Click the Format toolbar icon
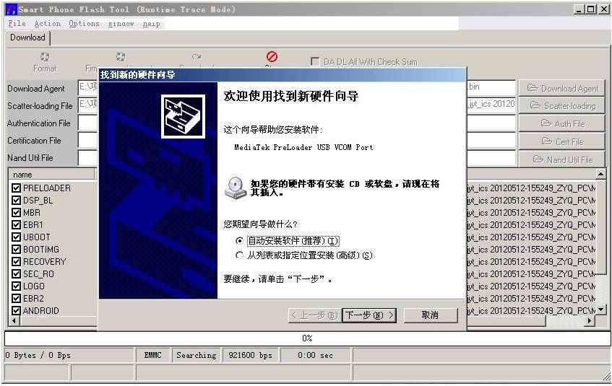 (45, 57)
